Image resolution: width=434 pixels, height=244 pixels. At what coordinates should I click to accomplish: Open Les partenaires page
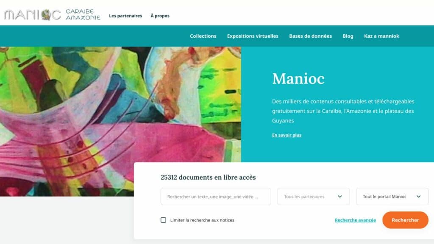pyautogui.click(x=125, y=16)
